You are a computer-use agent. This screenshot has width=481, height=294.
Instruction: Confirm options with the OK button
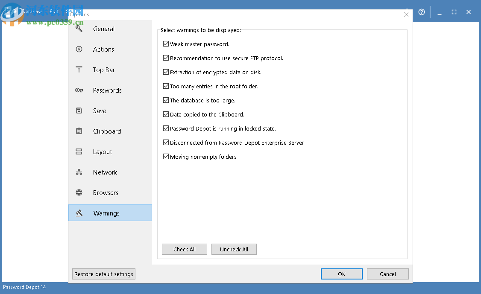click(341, 274)
